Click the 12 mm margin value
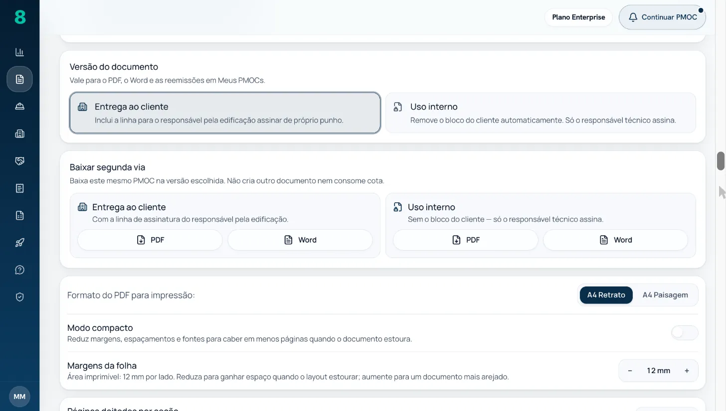 tap(658, 371)
